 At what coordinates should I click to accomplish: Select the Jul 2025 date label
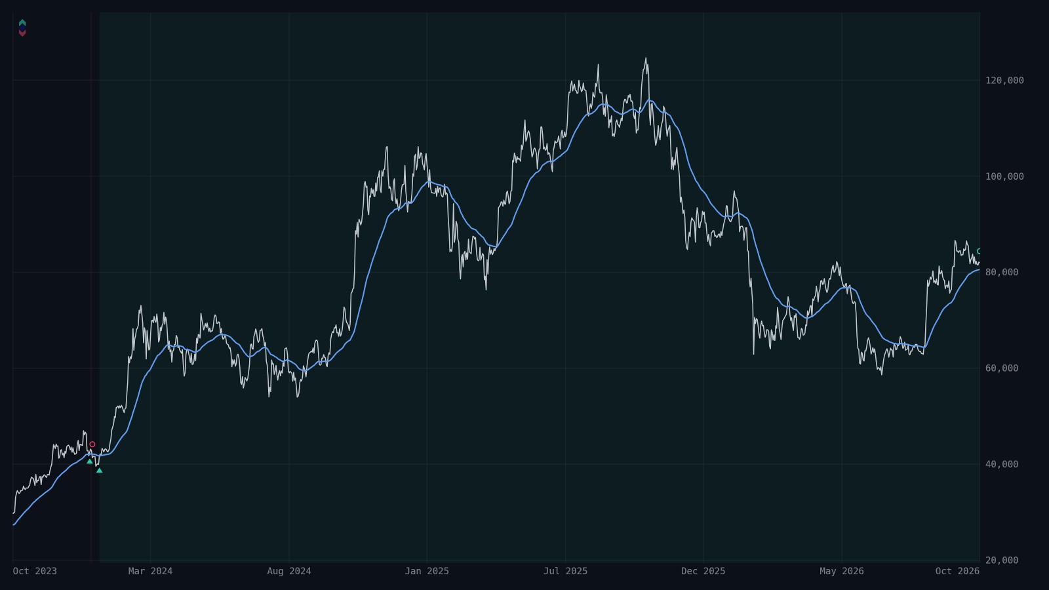[565, 571]
